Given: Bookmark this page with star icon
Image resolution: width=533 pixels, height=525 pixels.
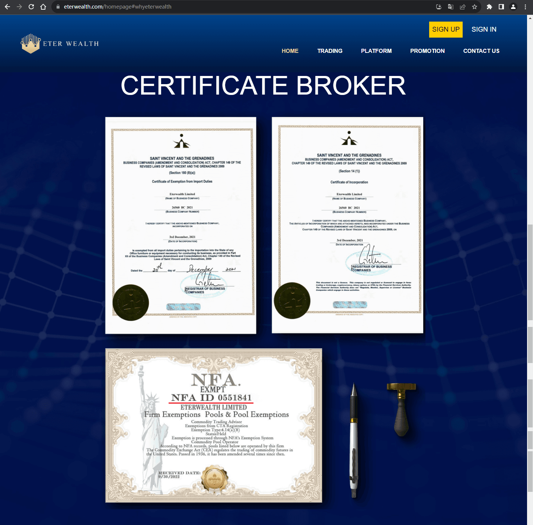Looking at the screenshot, I should (475, 7).
